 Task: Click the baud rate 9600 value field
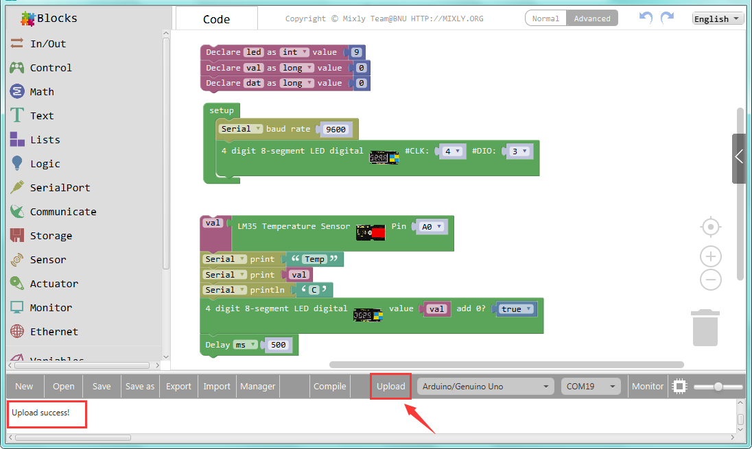point(336,130)
